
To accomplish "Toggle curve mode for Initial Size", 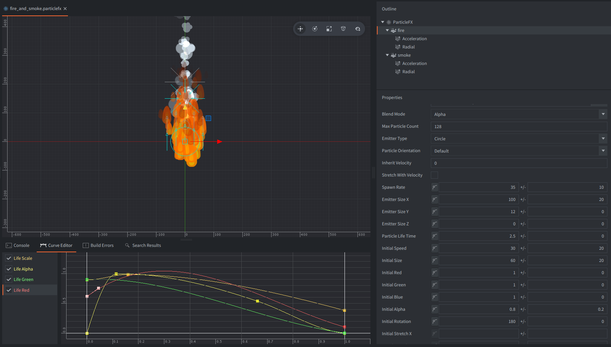I will (435, 261).
